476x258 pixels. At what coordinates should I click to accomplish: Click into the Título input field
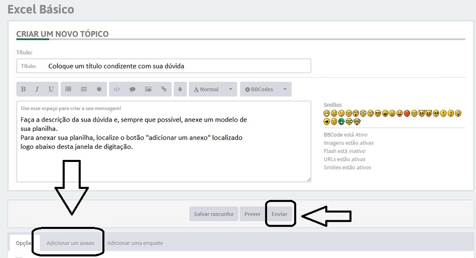164,66
